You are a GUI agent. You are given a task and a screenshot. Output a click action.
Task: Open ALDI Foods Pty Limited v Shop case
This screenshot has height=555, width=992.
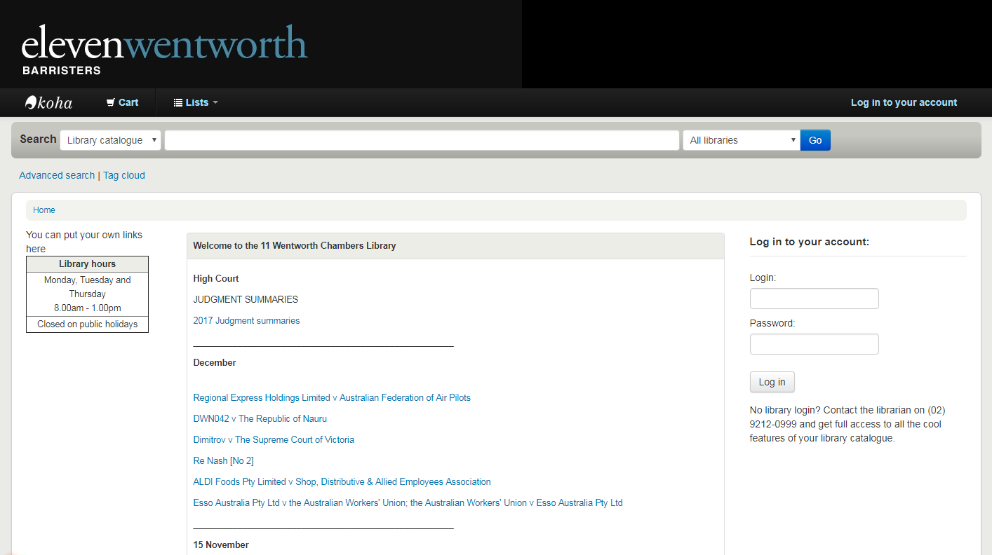tap(342, 482)
